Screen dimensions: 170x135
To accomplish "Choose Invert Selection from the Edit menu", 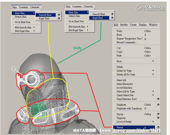I will click(124, 88).
